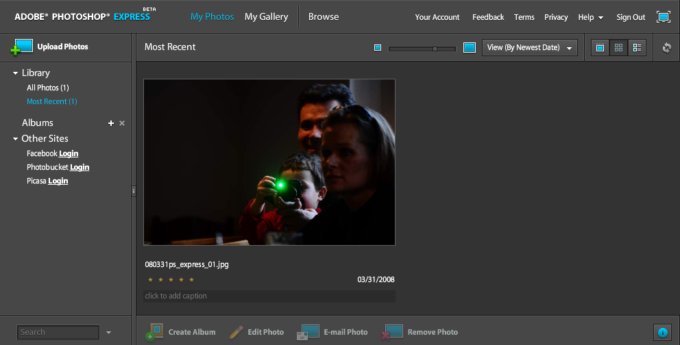Click the delete album X icon
Image resolution: width=680 pixels, height=345 pixels.
pos(122,123)
